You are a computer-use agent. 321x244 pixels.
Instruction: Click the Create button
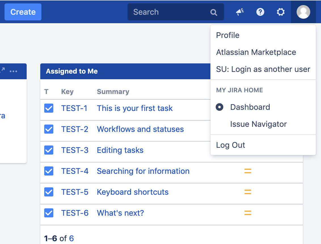[x=23, y=12]
